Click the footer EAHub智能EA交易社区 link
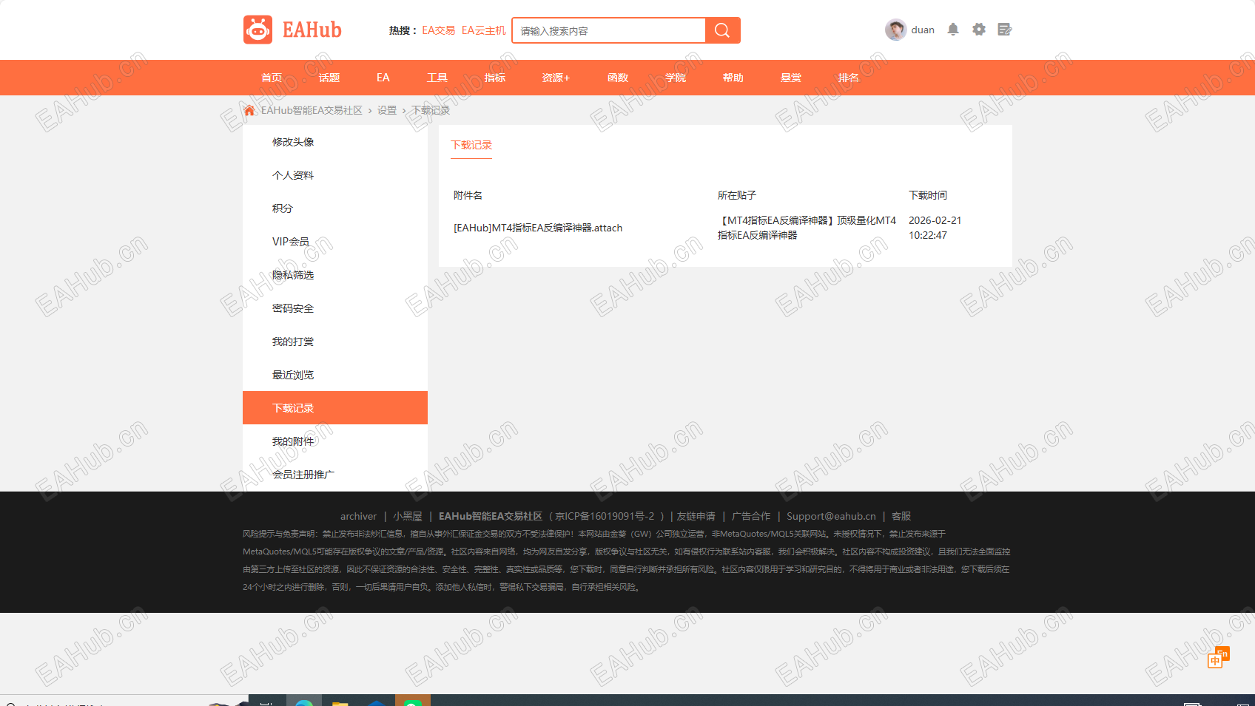Viewport: 1255px width, 706px height. pos(491,516)
